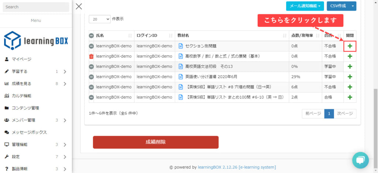The image size is (378, 173).
Task: Click the sidebar Search field
Action: [36, 7]
